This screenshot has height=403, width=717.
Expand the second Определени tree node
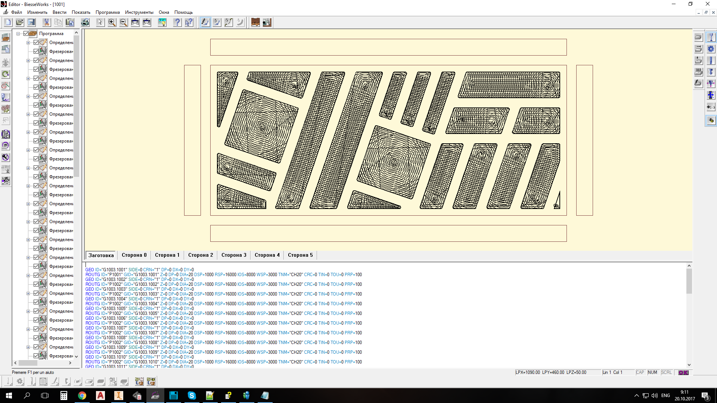pyautogui.click(x=28, y=60)
